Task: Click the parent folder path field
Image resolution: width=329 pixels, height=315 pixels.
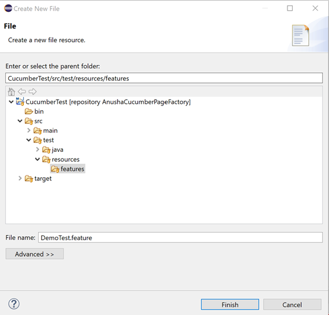Action: click(164, 78)
